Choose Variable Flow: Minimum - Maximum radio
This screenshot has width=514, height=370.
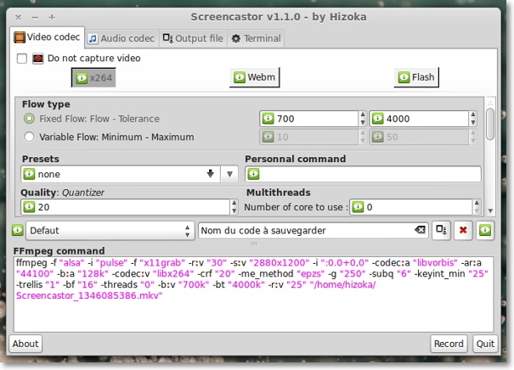pos(29,137)
